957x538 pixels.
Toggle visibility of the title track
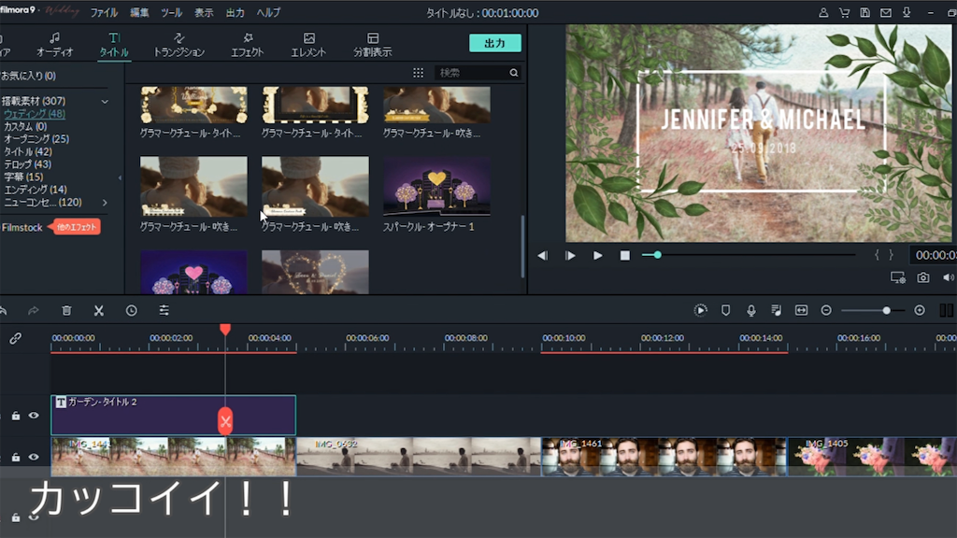click(x=34, y=416)
